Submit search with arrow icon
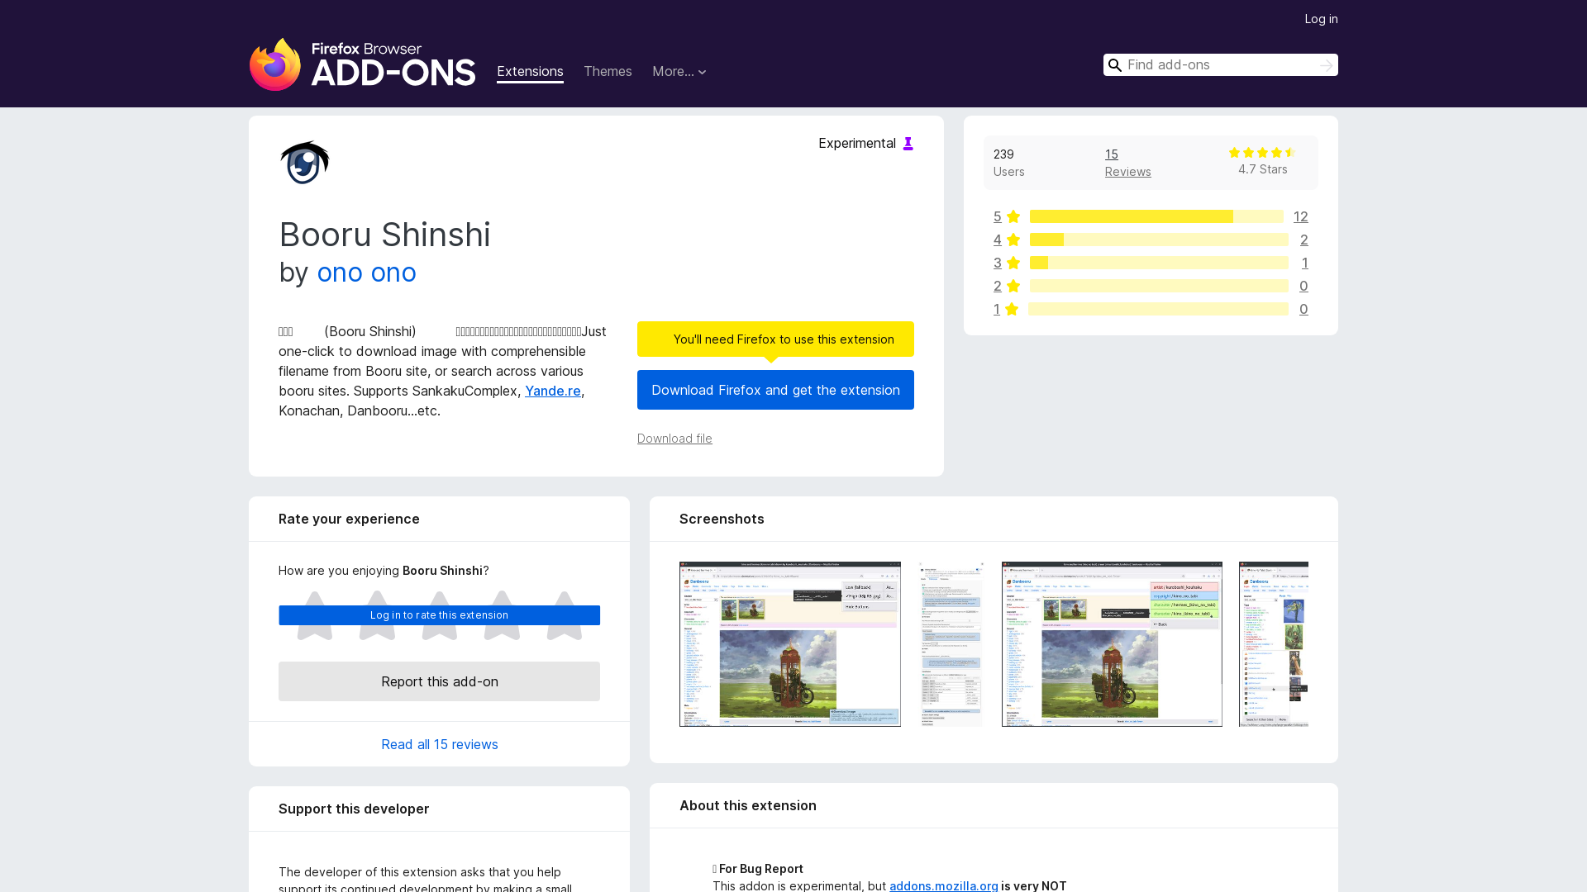Screen dimensions: 1587x892 [x=1326, y=65]
